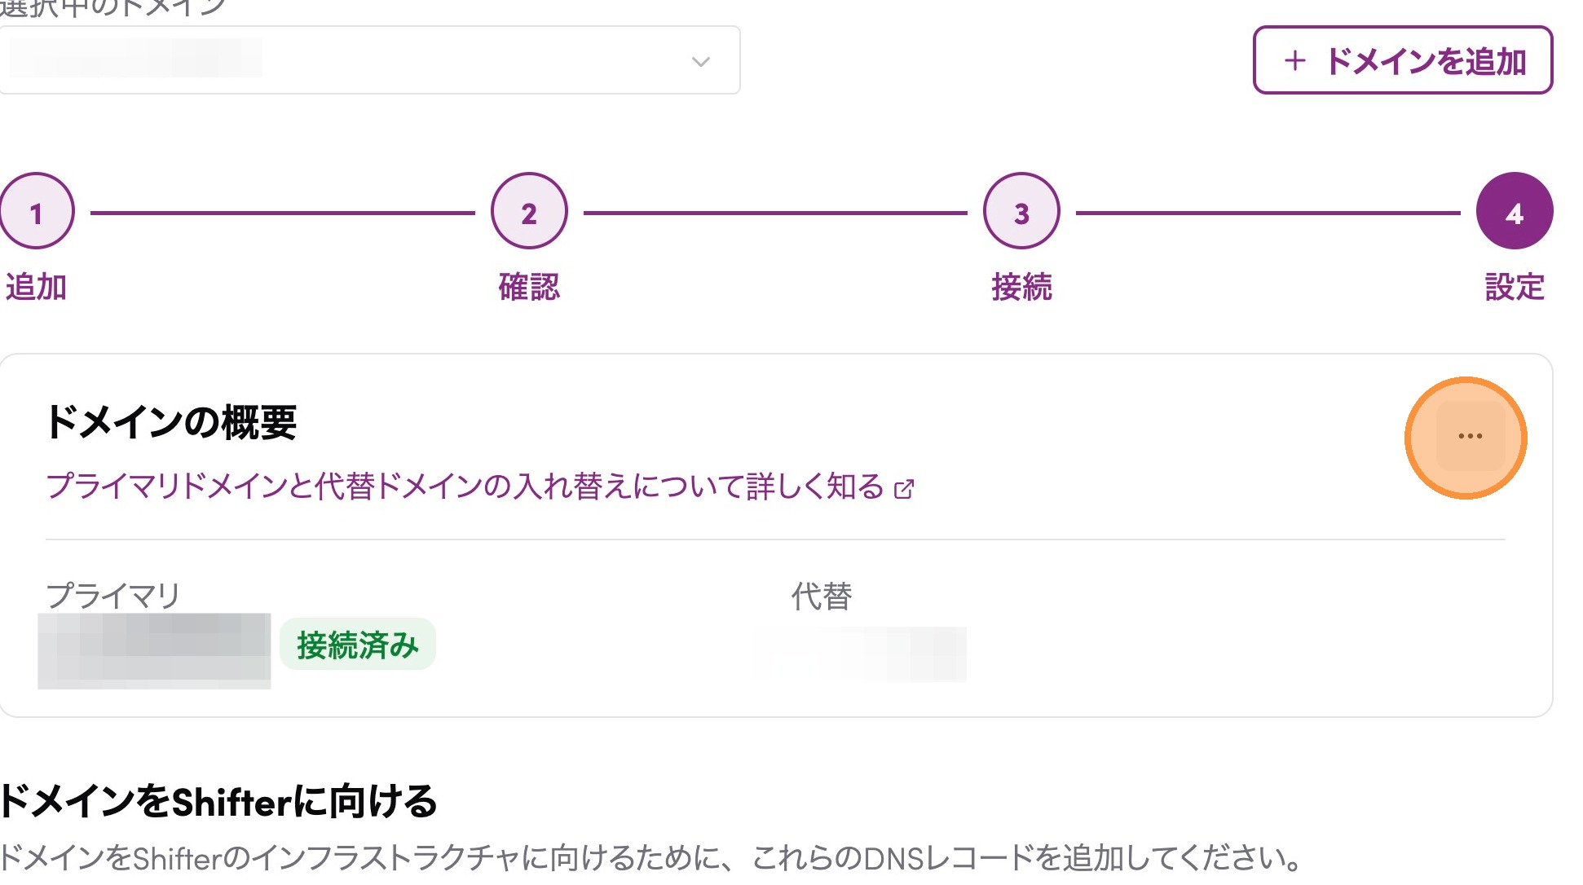1583x885 pixels.
Task: Expand the selected domain dropdown chevron
Action: (700, 62)
